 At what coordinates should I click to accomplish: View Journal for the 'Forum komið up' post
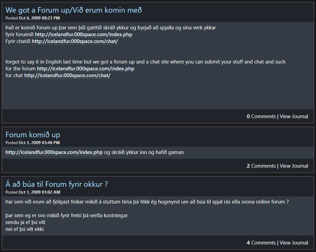[x=294, y=166]
